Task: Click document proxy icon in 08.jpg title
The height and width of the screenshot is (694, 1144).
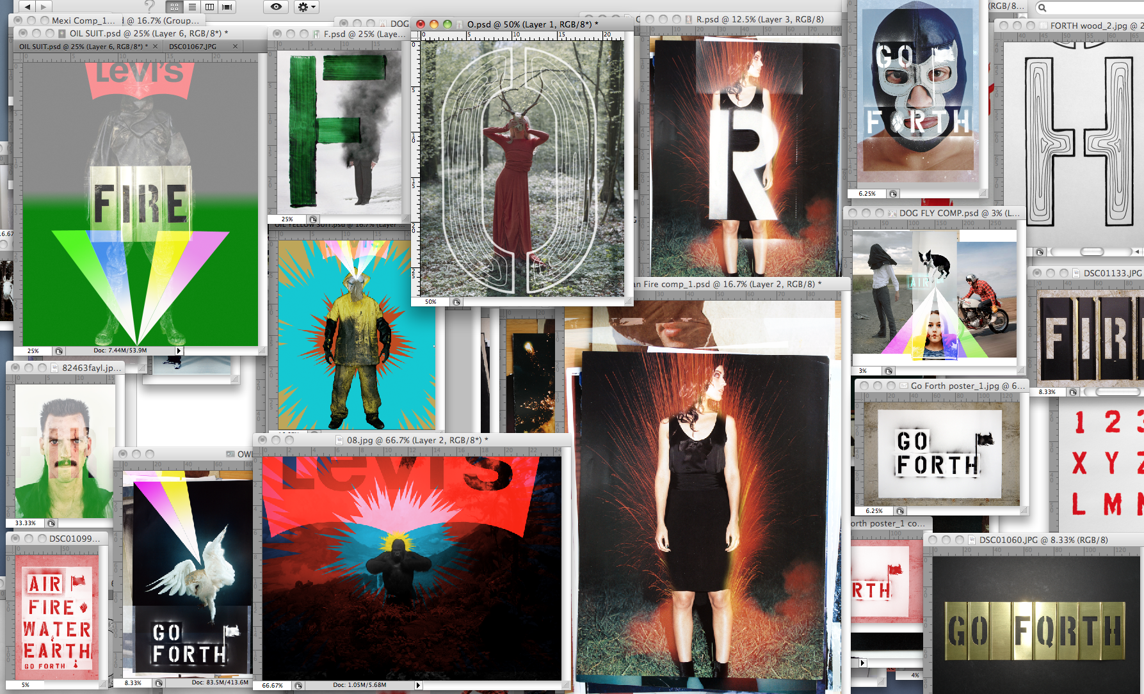Action: (x=340, y=440)
